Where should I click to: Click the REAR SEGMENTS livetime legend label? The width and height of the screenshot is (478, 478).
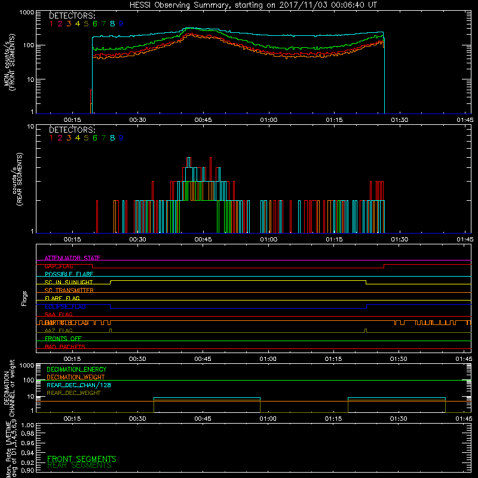point(79,465)
